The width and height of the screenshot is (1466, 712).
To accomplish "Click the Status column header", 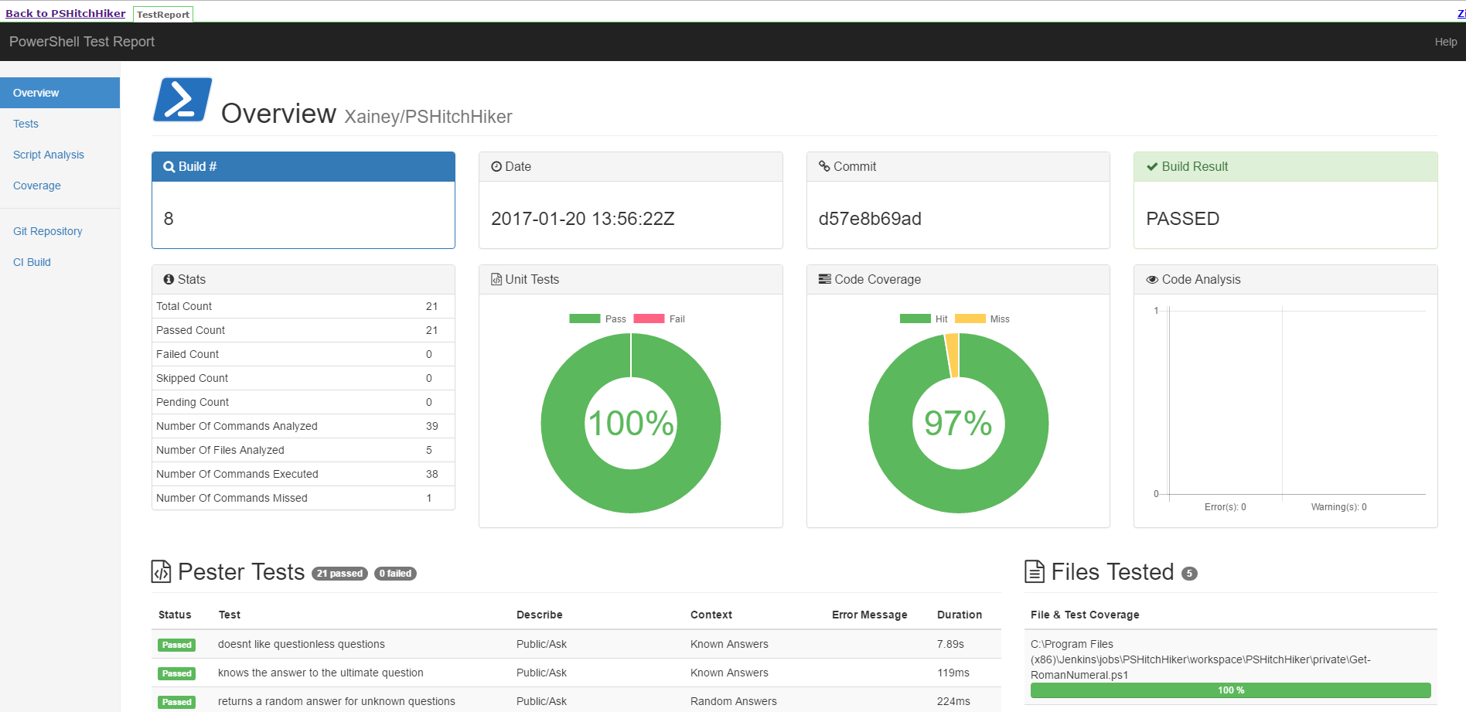I will [175, 615].
